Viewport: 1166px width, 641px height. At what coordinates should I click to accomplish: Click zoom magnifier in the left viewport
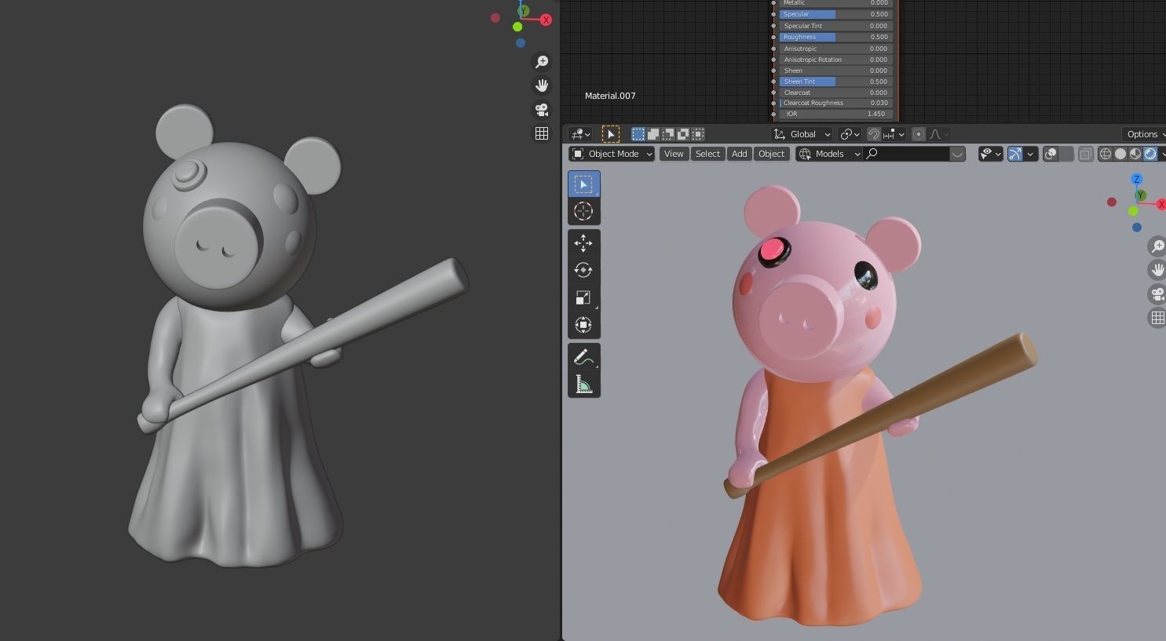coord(542,62)
